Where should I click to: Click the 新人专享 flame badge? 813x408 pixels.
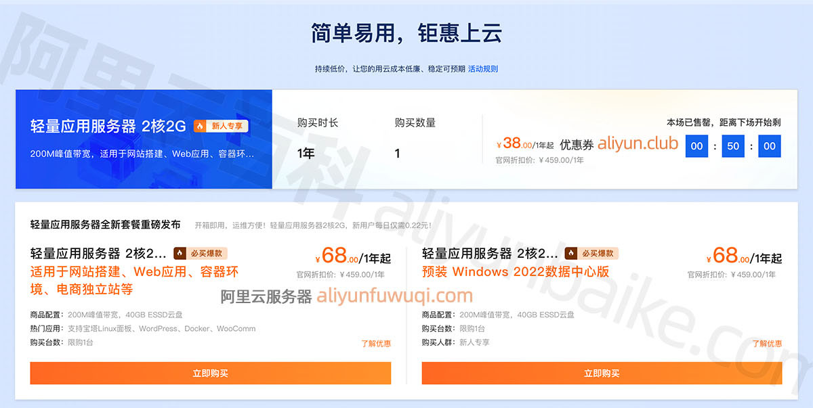coord(222,126)
